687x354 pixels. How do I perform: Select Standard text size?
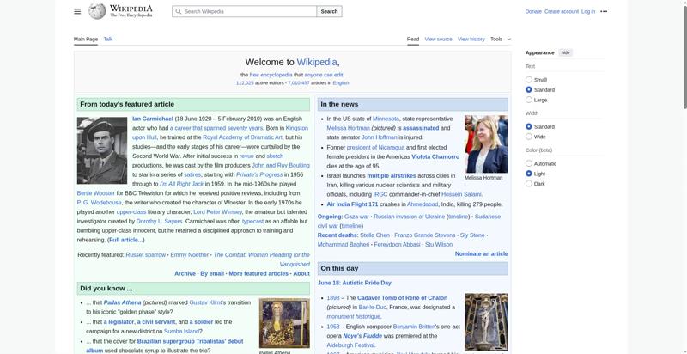[529, 90]
